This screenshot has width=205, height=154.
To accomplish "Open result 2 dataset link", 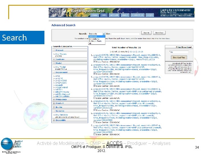I will 127,68.
